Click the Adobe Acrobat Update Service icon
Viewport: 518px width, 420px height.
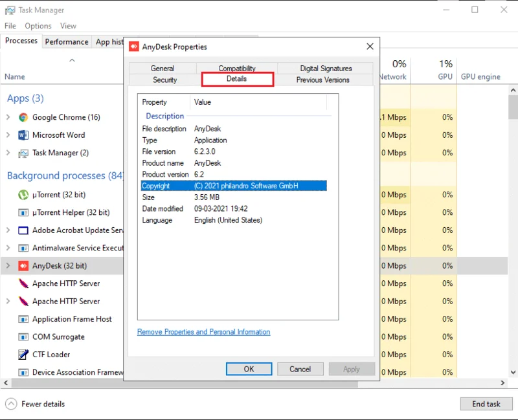click(23, 230)
